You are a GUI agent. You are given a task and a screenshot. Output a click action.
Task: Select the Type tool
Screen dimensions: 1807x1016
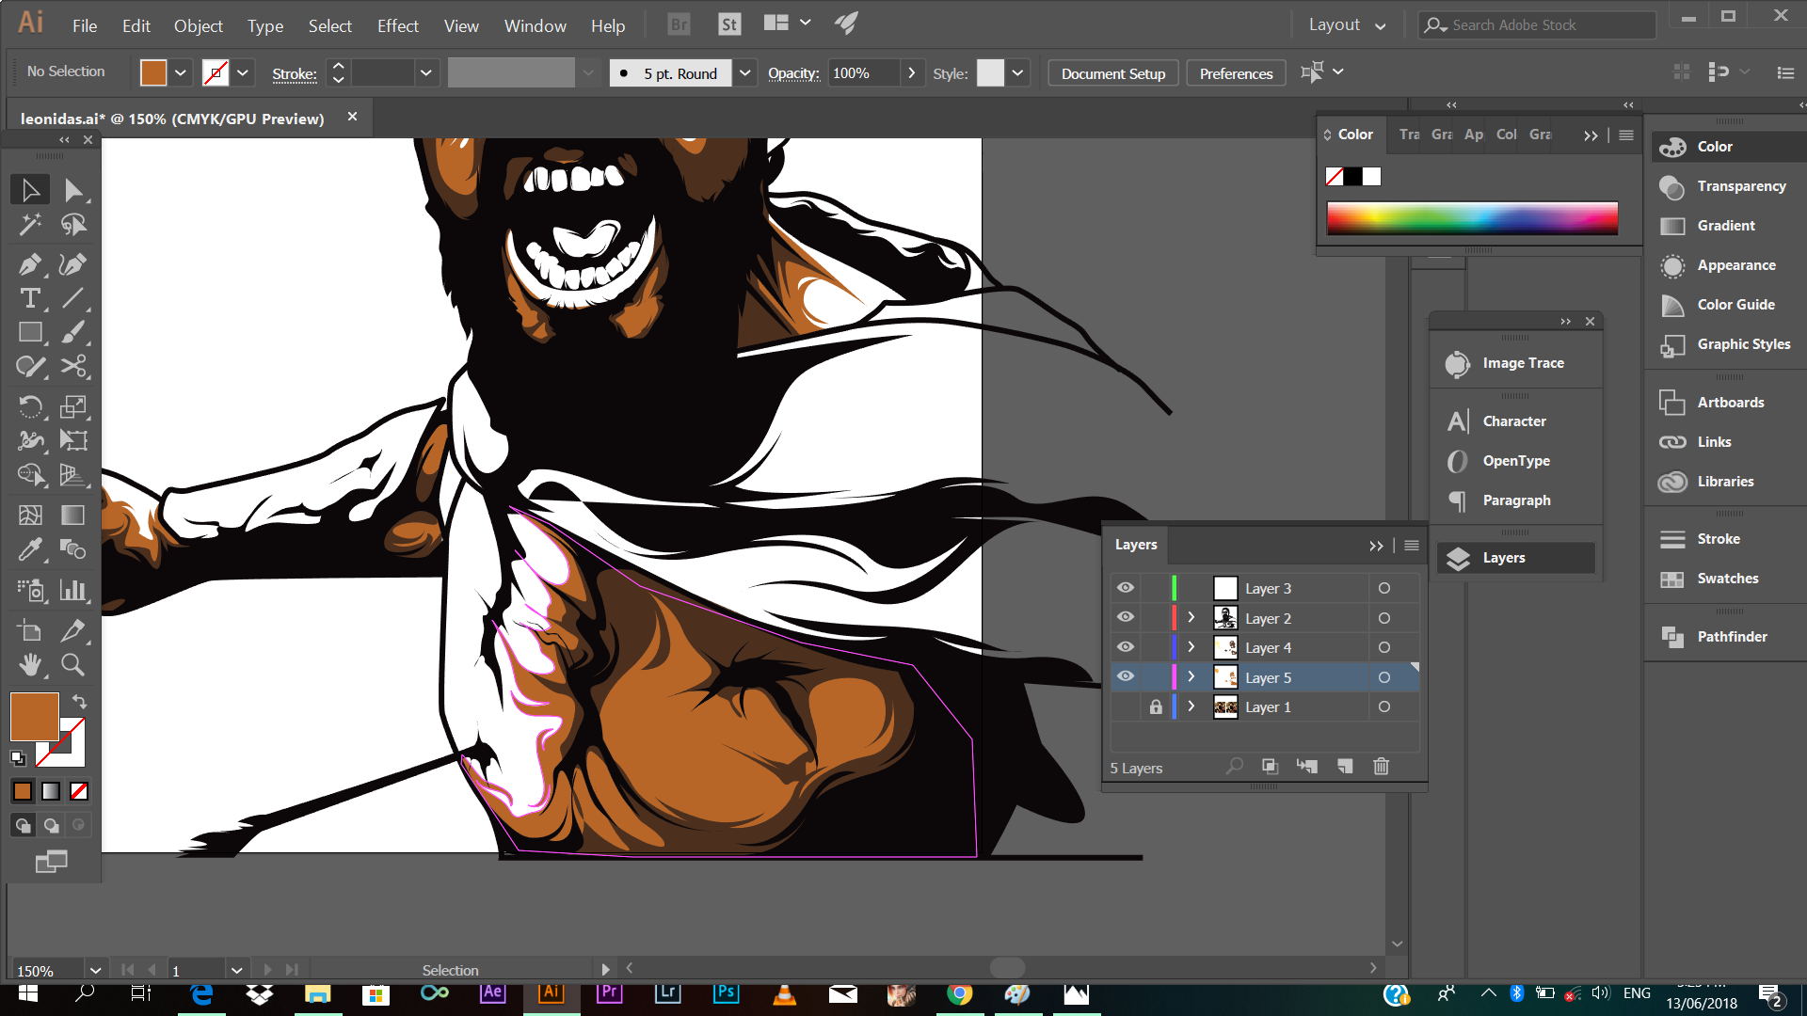[29, 299]
